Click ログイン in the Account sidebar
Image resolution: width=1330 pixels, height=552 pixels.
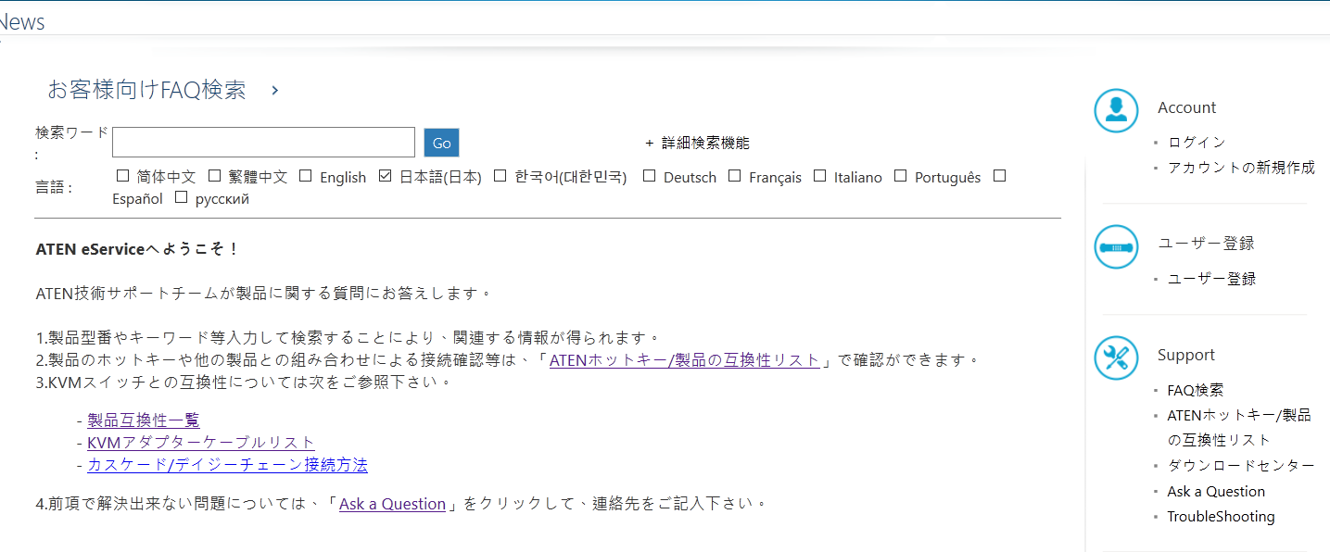pyautogui.click(x=1197, y=142)
